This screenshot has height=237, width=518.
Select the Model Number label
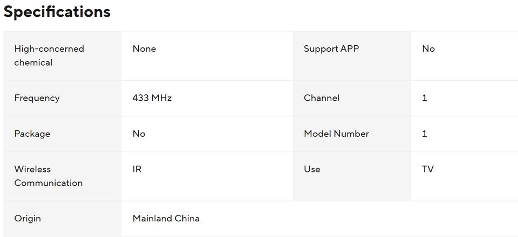tap(336, 134)
